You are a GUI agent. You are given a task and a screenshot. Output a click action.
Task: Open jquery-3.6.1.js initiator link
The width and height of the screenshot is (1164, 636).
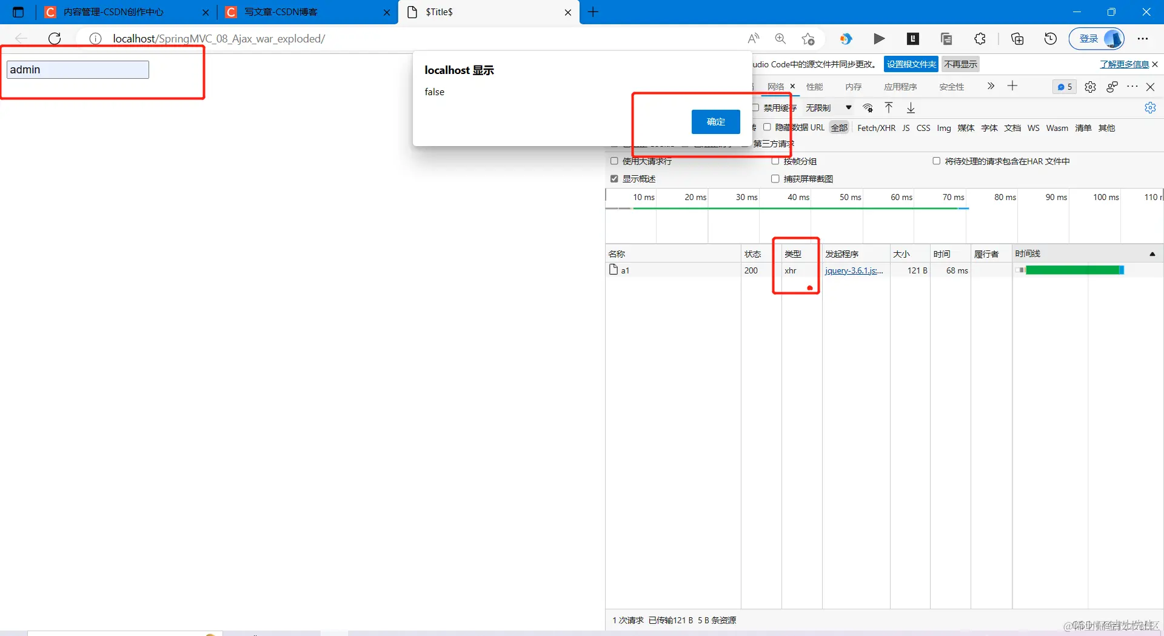click(854, 270)
